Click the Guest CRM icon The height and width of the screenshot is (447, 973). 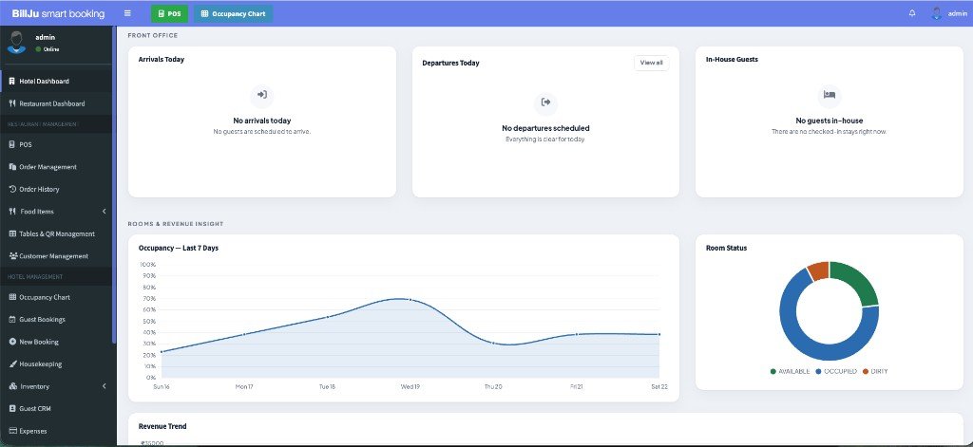(11, 408)
